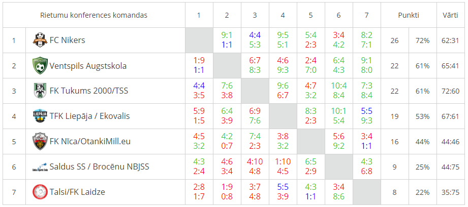Click the FC Nikers team logo

click(x=40, y=40)
